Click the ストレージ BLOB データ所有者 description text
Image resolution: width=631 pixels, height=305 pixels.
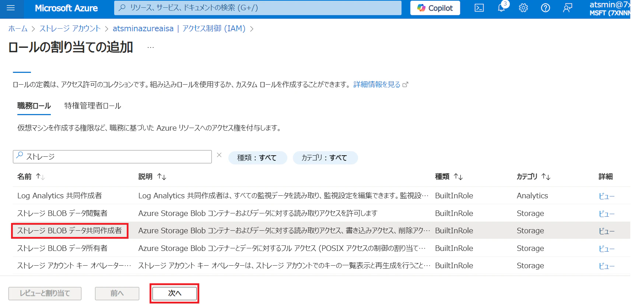pyautogui.click(x=282, y=248)
